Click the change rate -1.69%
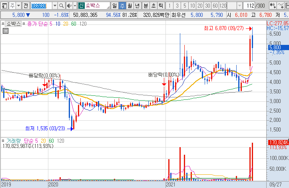Screen dimensions: 289x188 point(62,15)
